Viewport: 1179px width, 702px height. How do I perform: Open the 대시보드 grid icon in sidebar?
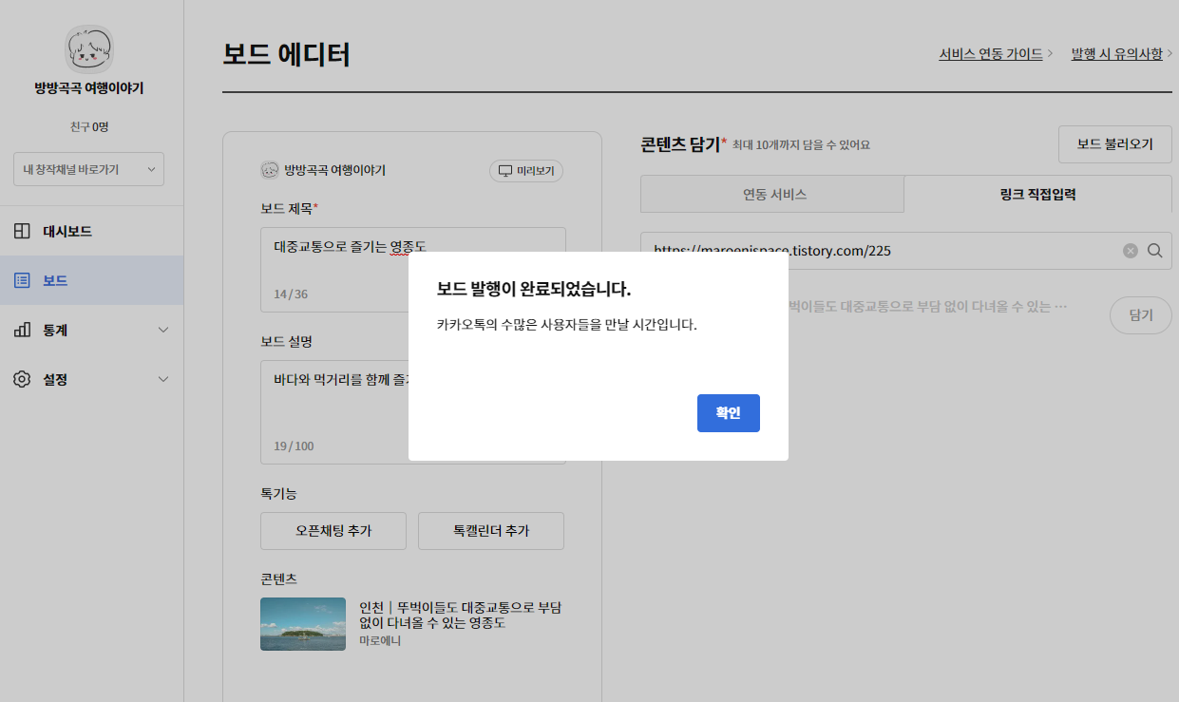click(x=21, y=231)
